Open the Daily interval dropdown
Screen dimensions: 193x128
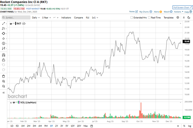tap(36, 18)
